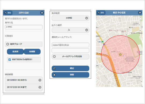Click the yellow star center marker
This screenshot has height=104, width=145.
120,54
